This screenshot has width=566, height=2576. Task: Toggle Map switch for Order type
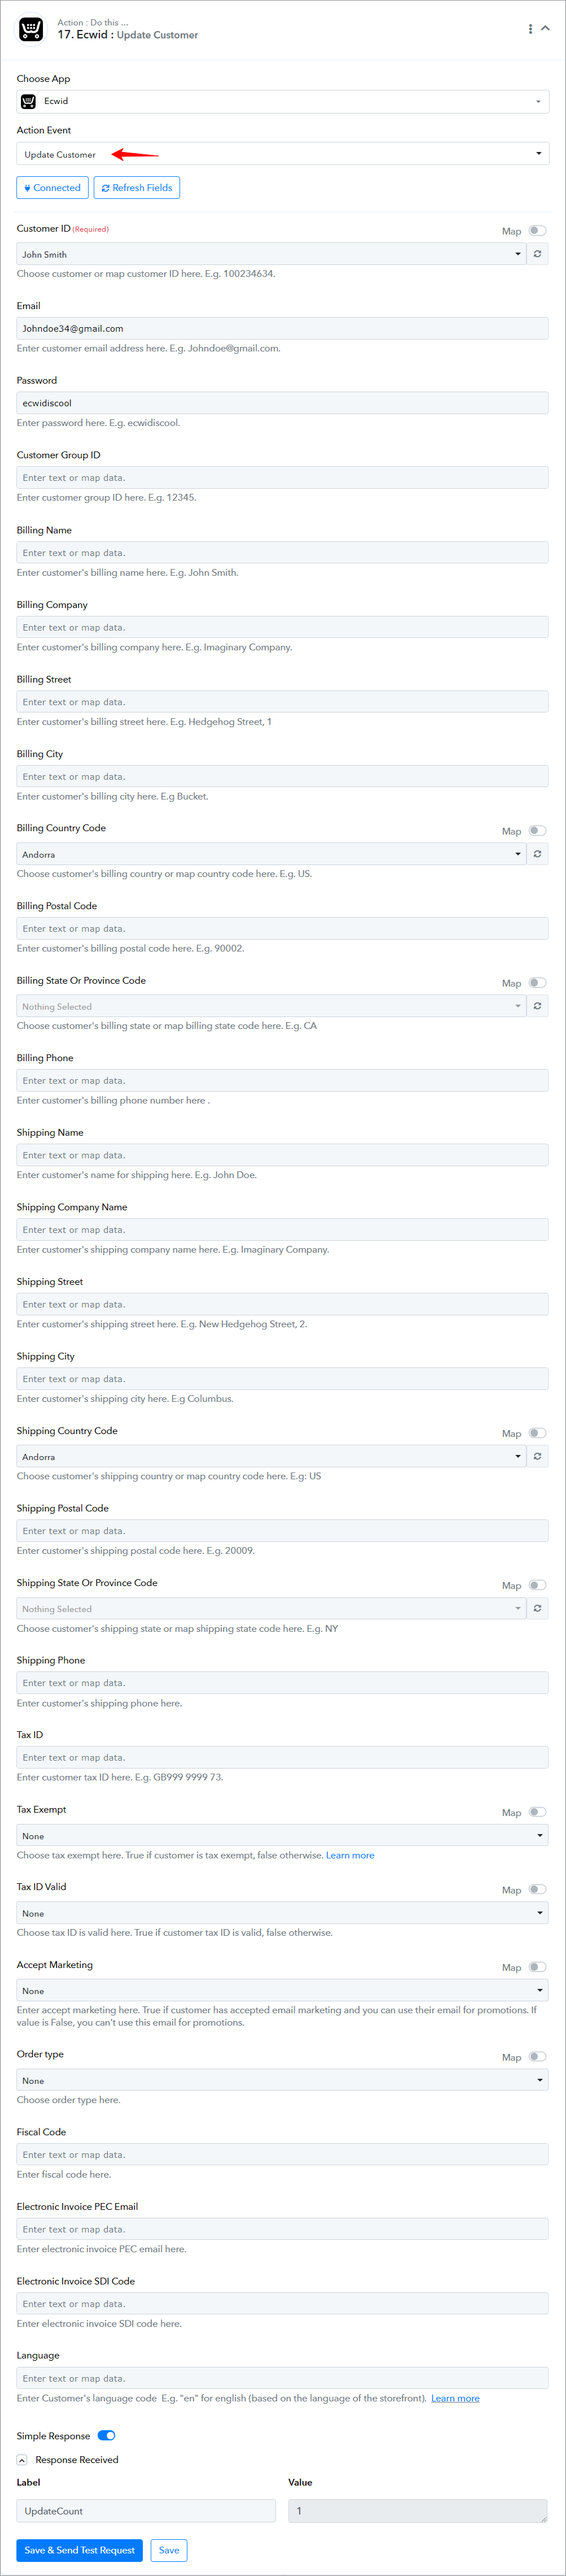click(537, 2056)
